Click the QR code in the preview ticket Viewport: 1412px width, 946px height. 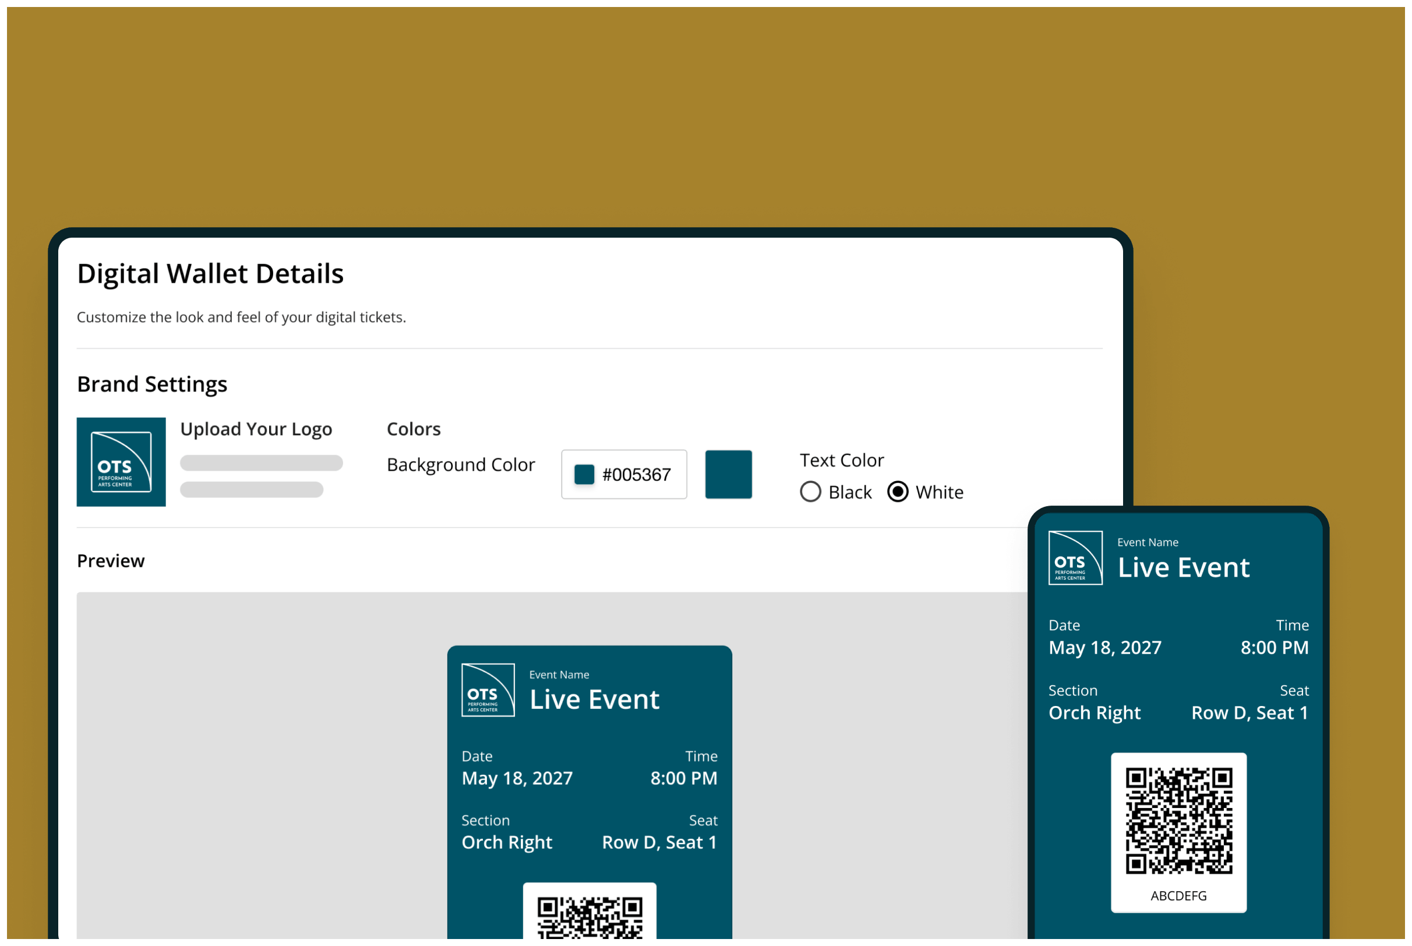tap(589, 918)
